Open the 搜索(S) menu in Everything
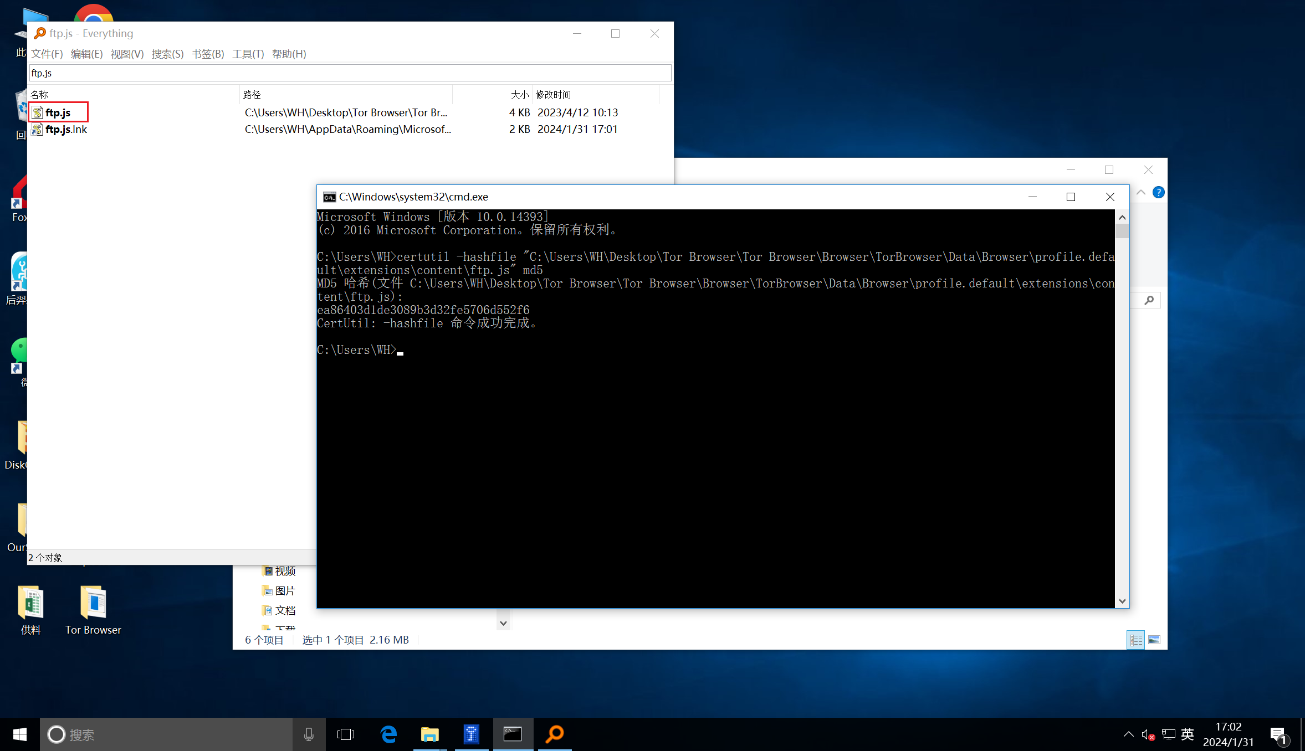 click(167, 54)
